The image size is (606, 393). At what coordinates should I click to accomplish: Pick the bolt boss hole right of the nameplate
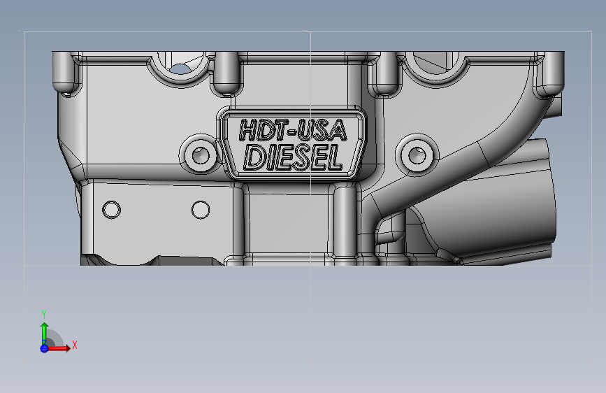click(417, 155)
